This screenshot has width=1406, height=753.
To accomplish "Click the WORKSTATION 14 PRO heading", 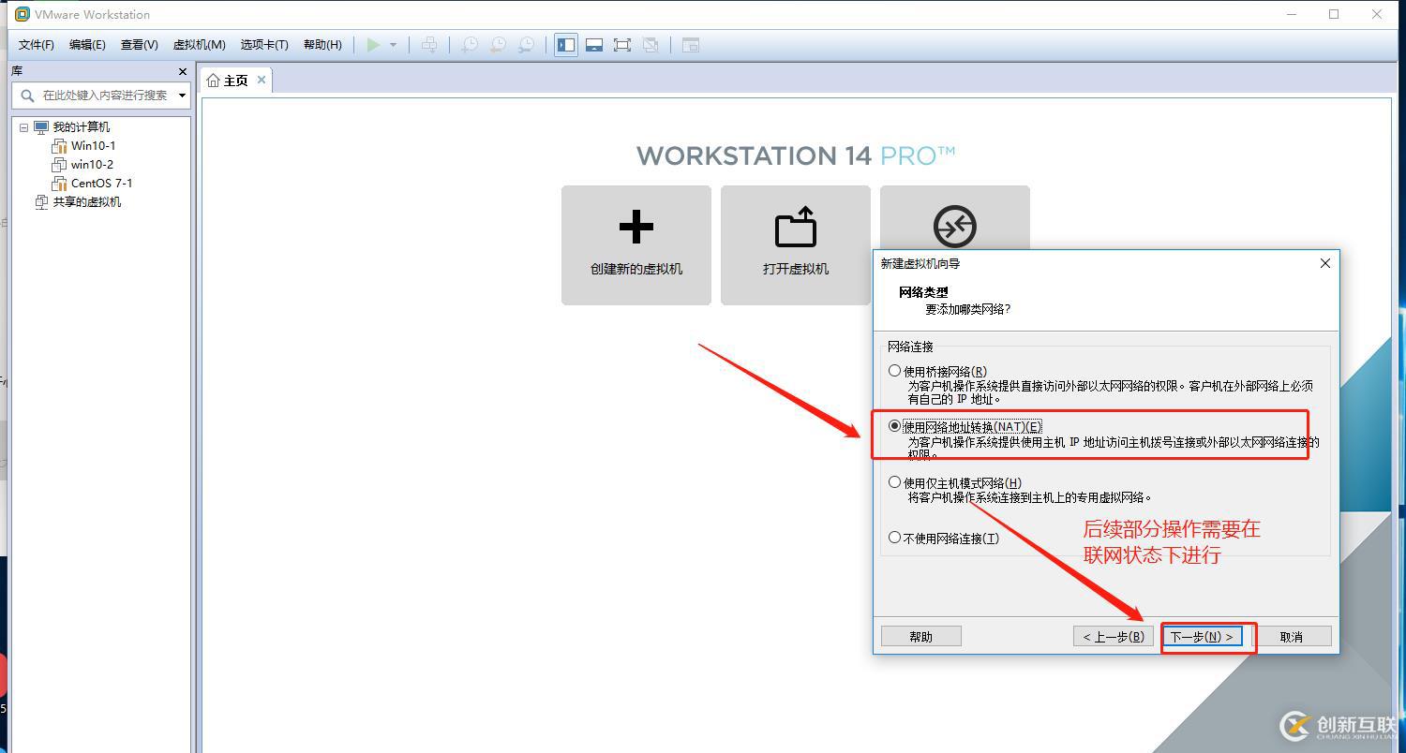I will pyautogui.click(x=796, y=155).
